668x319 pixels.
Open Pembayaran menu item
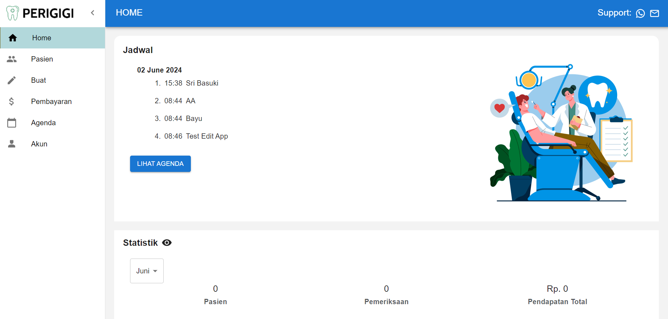tap(51, 101)
